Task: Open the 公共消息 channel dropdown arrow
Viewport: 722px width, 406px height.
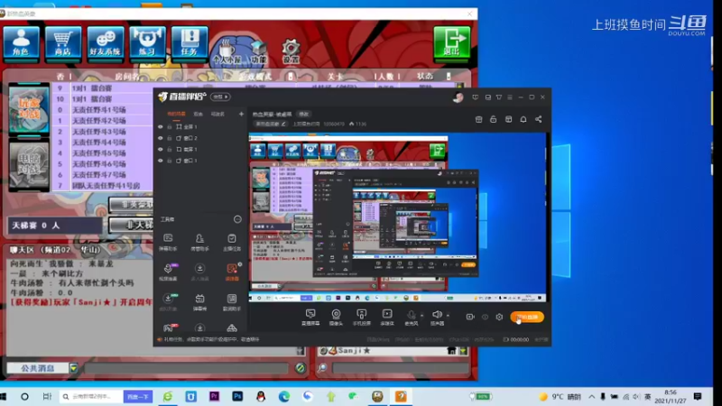Action: coord(73,368)
